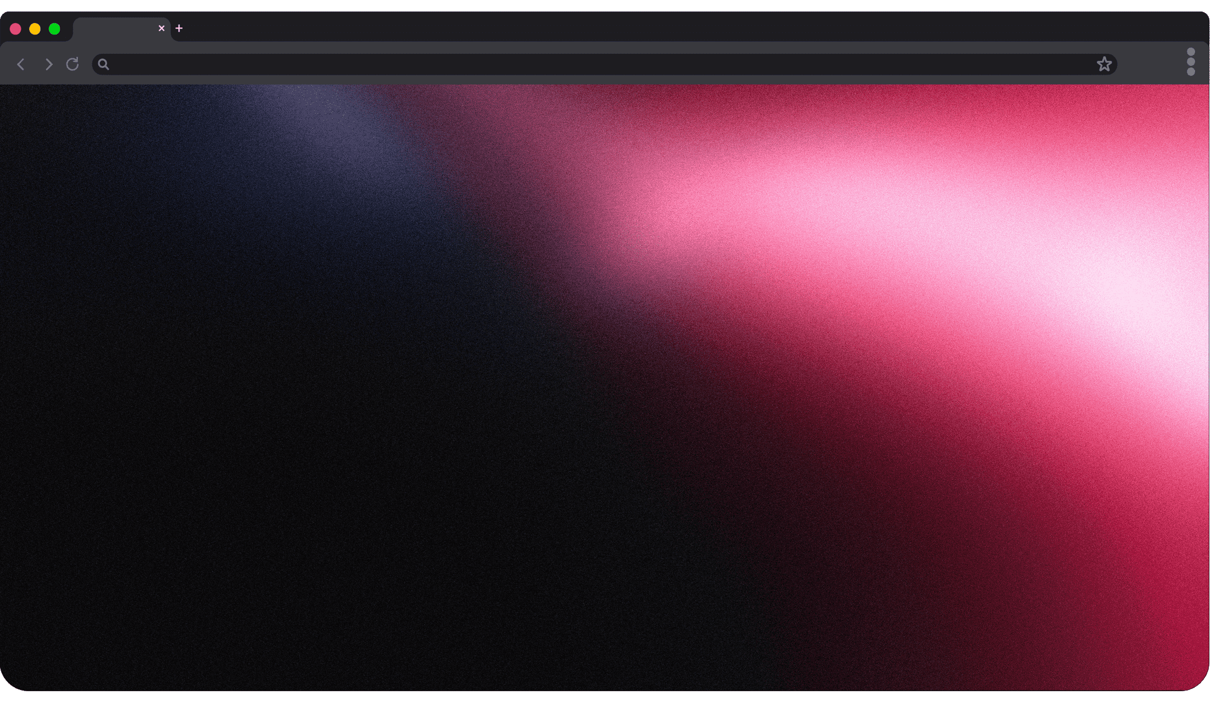
Task: Reload the page with the refresh icon
Action: click(x=72, y=64)
